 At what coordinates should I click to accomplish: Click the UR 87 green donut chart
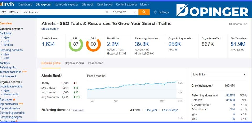(x=76, y=44)
